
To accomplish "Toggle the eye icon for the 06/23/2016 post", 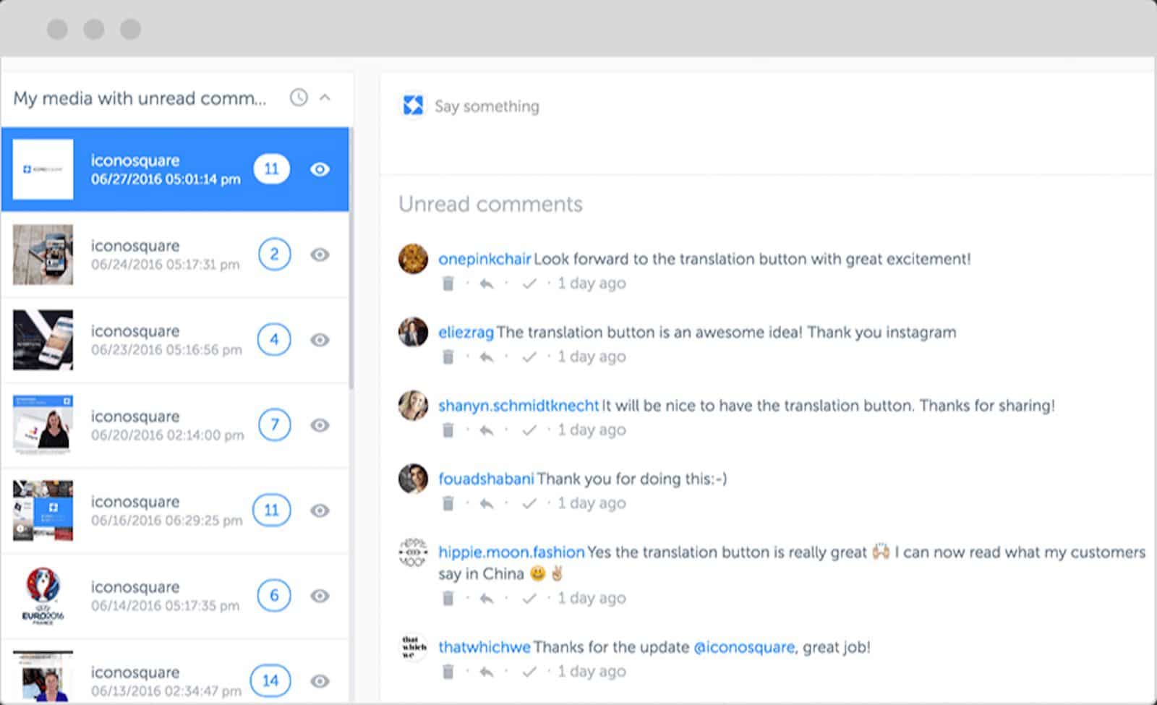I will [x=320, y=340].
